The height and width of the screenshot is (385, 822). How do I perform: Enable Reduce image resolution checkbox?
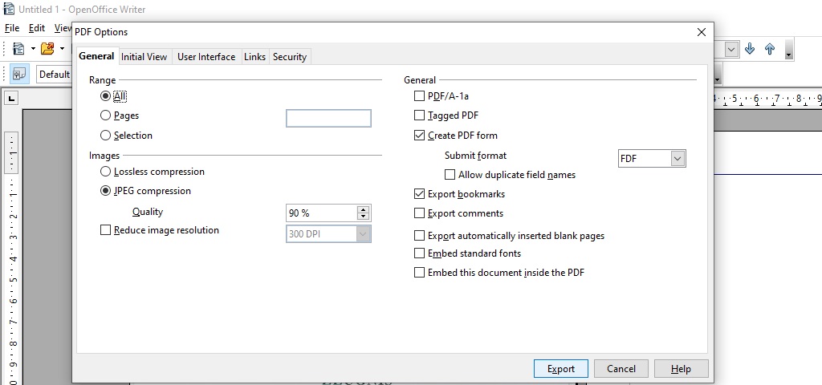point(105,230)
